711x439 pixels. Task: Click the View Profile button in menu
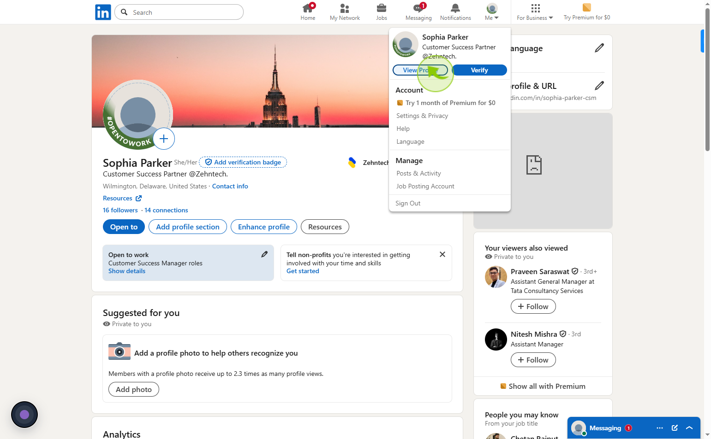click(x=420, y=70)
